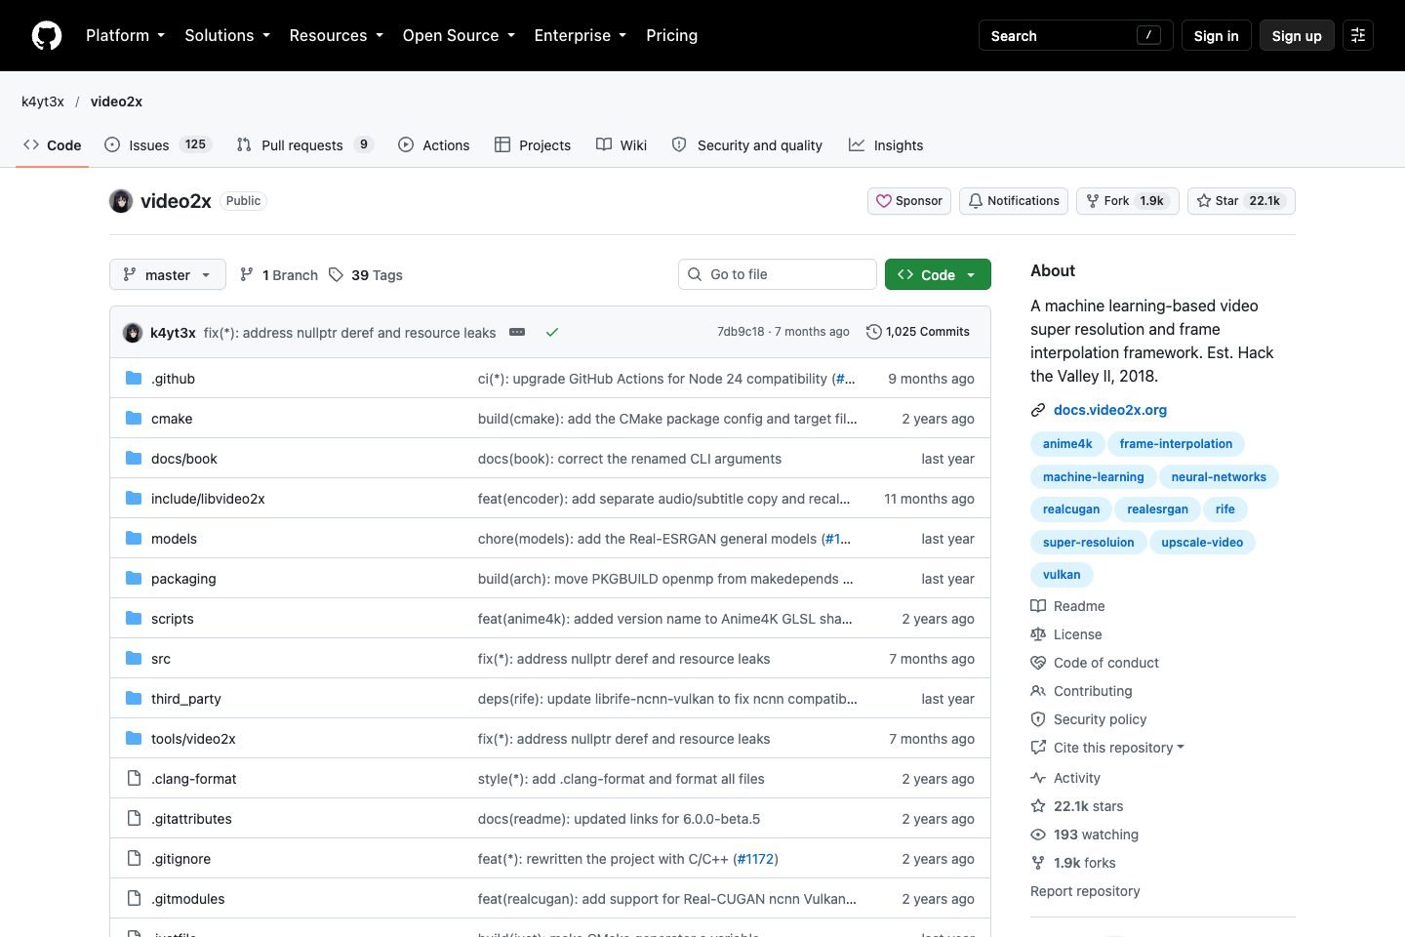This screenshot has width=1405, height=937.
Task: Expand Cite this repository dropdown
Action: [x=1118, y=748]
